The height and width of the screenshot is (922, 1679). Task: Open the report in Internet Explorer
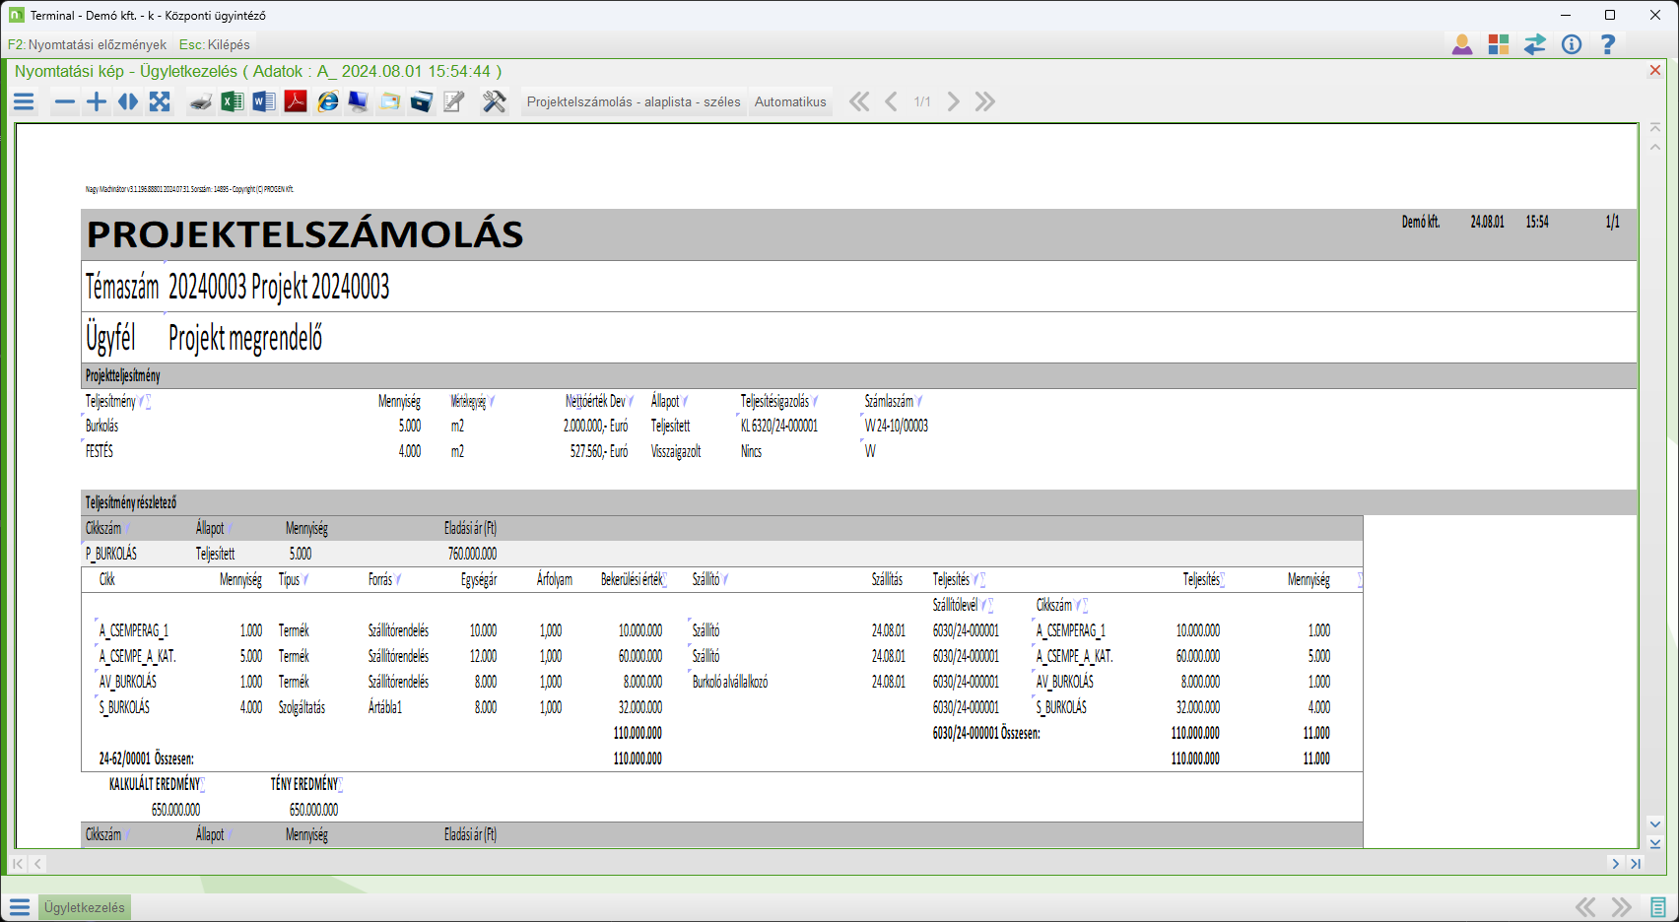click(327, 101)
